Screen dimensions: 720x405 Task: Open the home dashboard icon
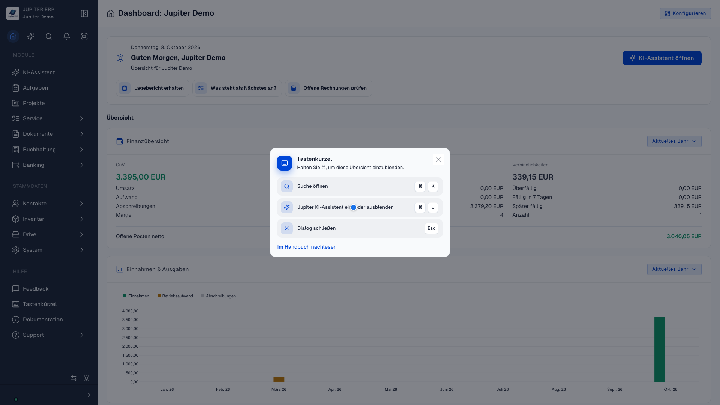pyautogui.click(x=13, y=36)
